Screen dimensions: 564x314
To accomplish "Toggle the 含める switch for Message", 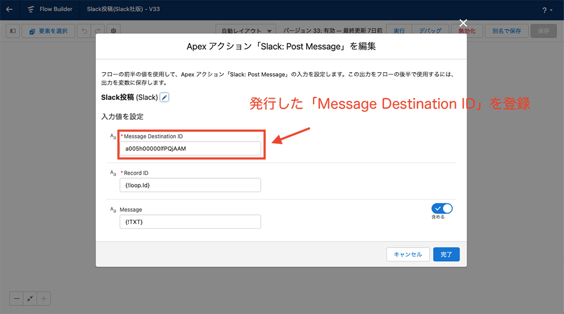I will point(442,209).
